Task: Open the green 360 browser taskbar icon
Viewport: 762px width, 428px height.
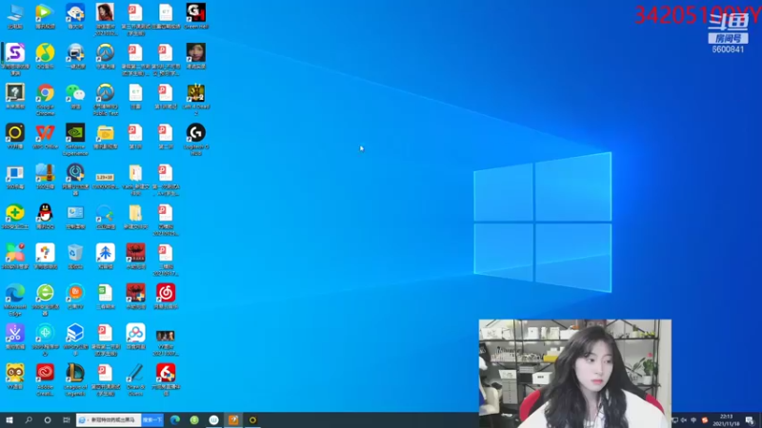Action: 194,419
